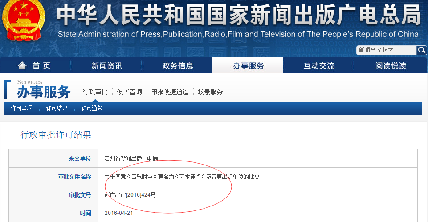428x222 pixels.
Task: Click the 来文单位 label cell
Action: [x=53, y=158]
